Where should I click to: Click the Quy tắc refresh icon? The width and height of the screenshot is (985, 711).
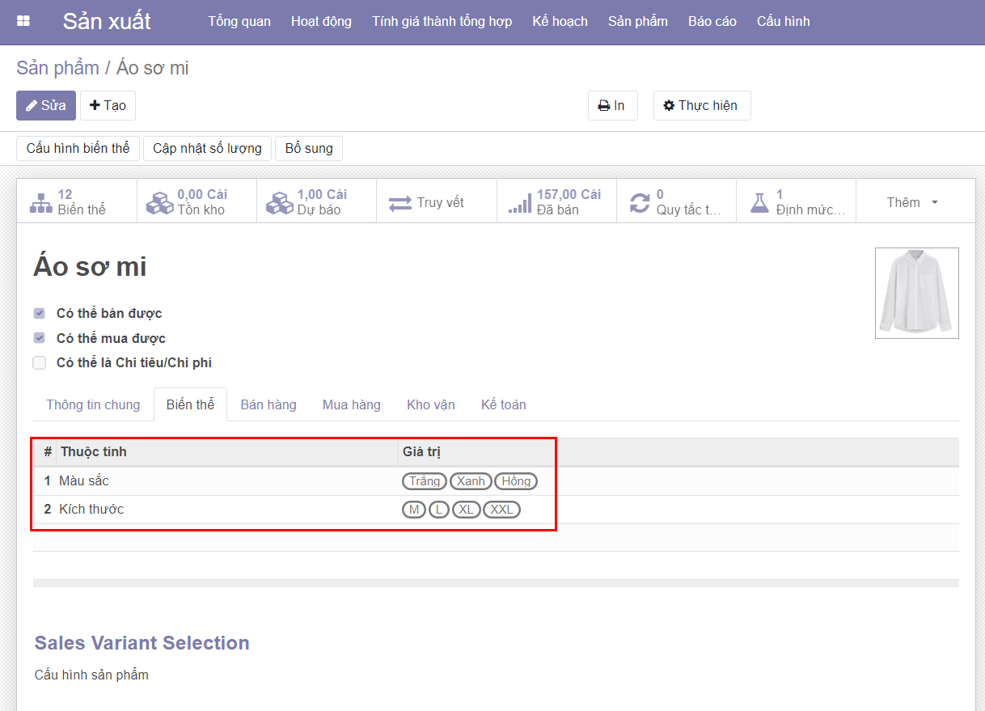[x=640, y=202]
